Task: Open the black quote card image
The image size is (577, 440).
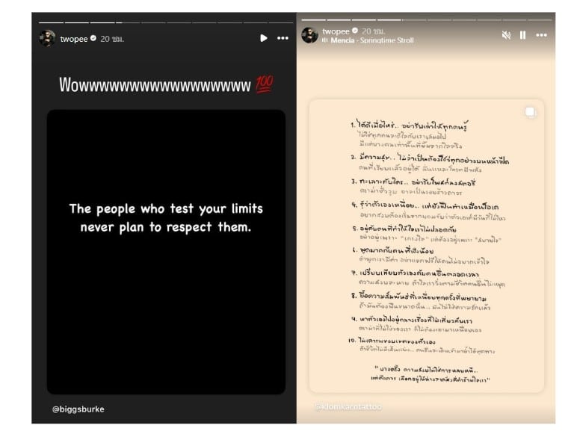Action: pos(166,252)
